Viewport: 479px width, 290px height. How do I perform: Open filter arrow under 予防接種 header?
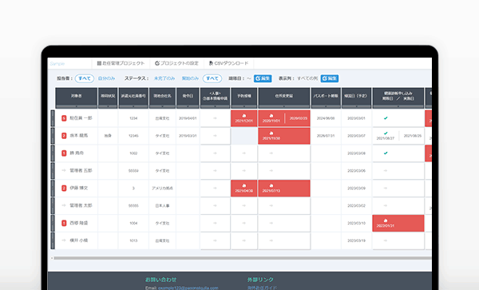[244, 106]
